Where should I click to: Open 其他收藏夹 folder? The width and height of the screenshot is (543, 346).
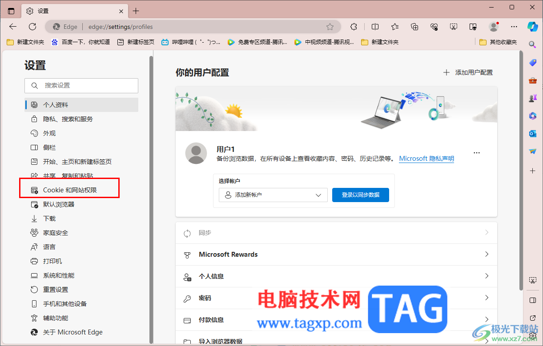pyautogui.click(x=498, y=42)
